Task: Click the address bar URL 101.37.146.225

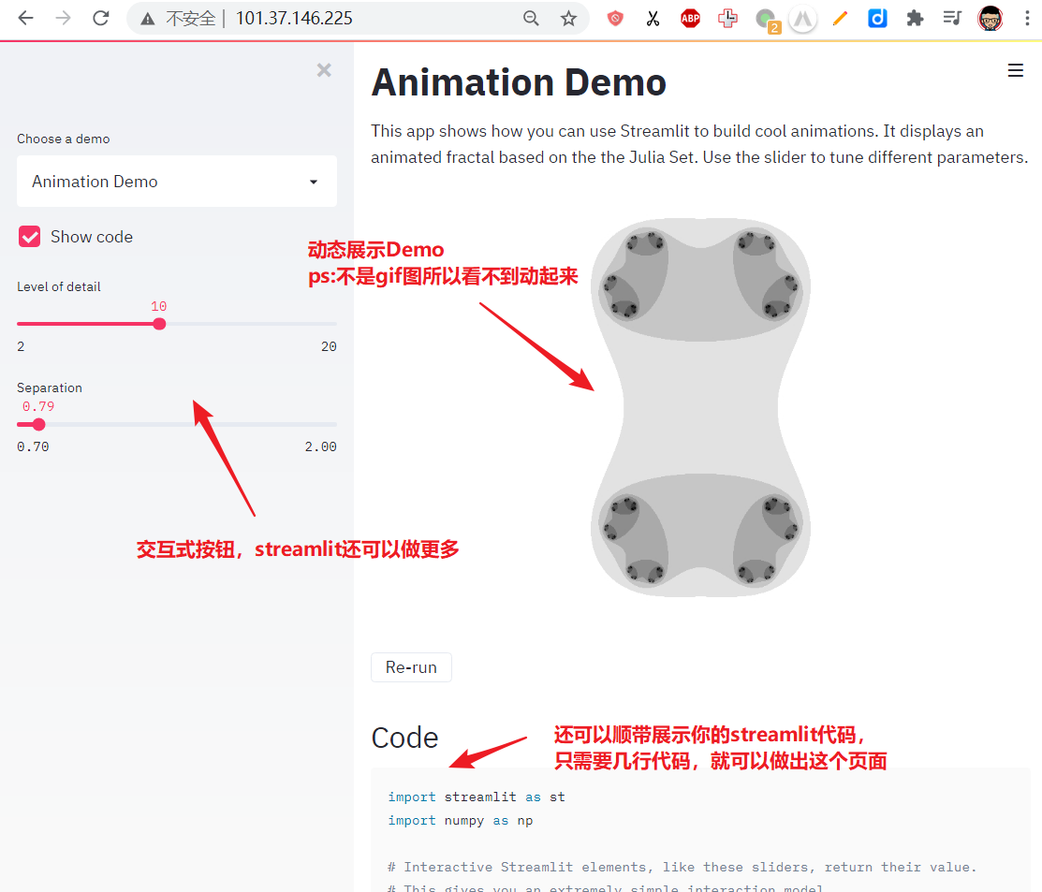Action: (x=294, y=18)
